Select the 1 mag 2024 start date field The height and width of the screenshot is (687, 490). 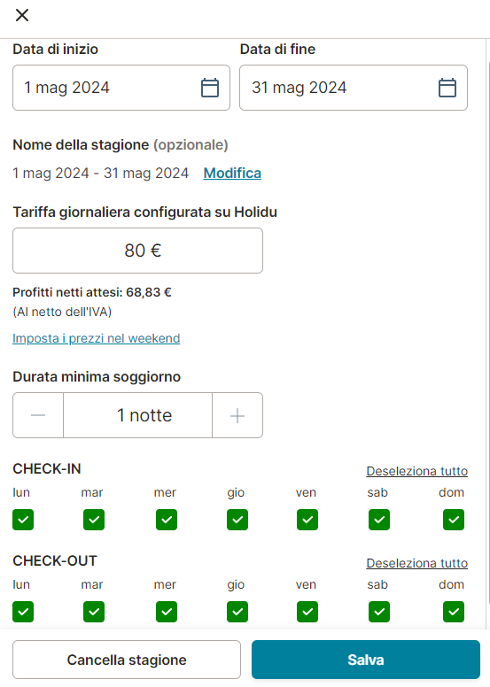point(121,88)
